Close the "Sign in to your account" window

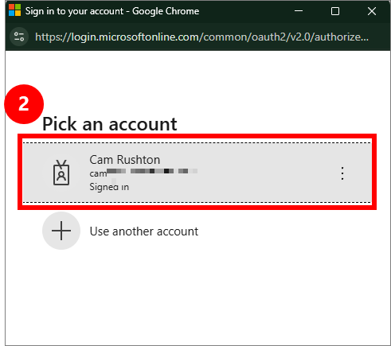point(372,11)
